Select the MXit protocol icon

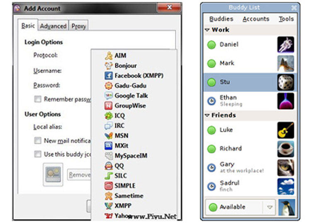[x=109, y=146]
